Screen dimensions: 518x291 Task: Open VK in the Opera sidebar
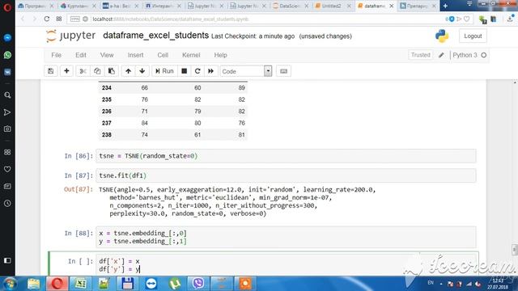click(x=7, y=72)
